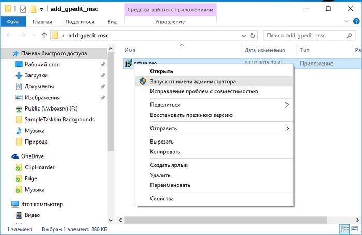Expand the Поделиться submenu arrow
The image size is (362, 235).
(x=287, y=105)
